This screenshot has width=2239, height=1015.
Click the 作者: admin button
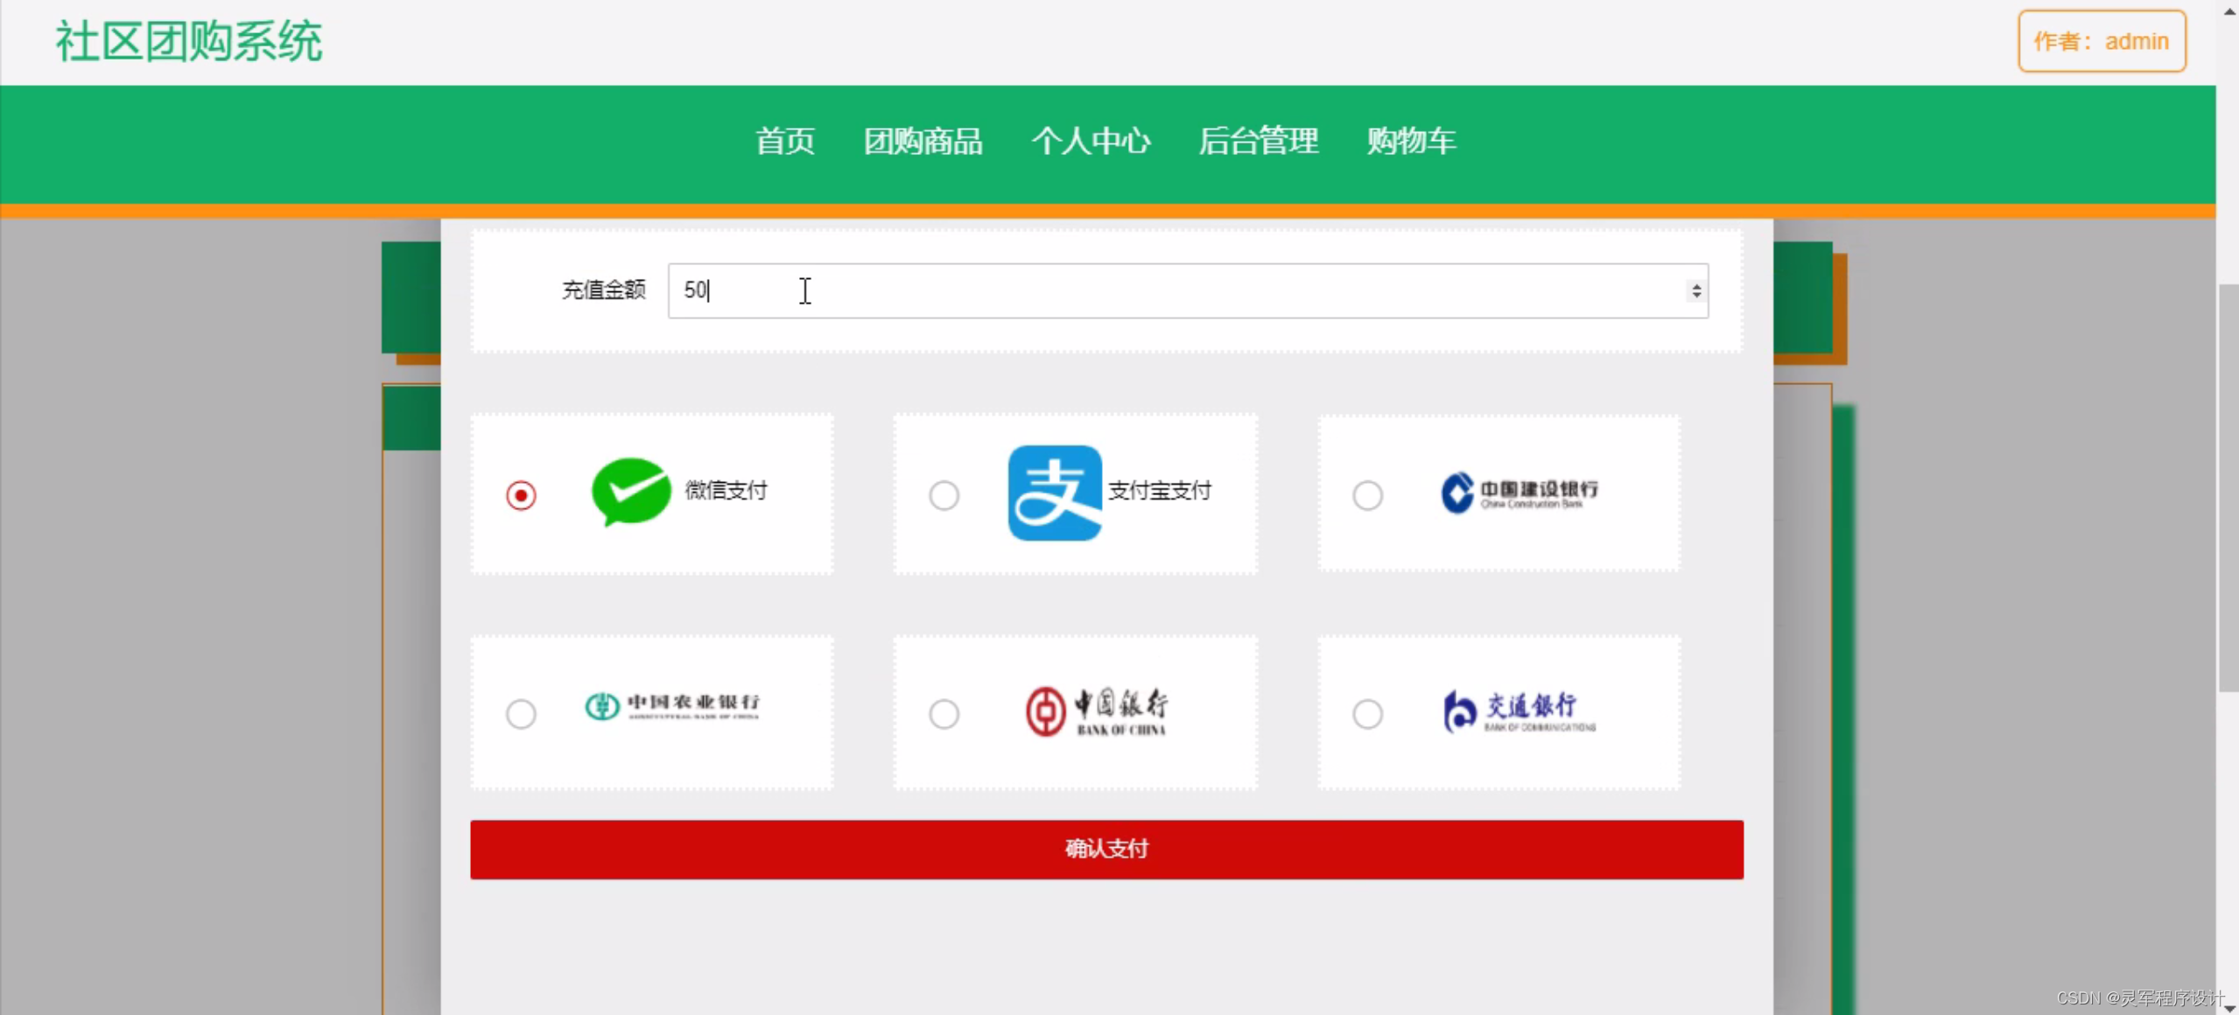[x=2101, y=41]
